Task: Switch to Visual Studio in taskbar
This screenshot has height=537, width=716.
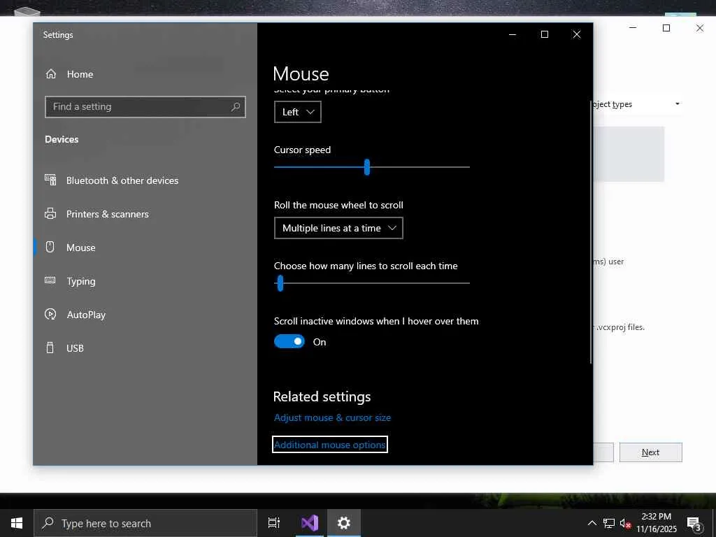Action: [x=310, y=523]
